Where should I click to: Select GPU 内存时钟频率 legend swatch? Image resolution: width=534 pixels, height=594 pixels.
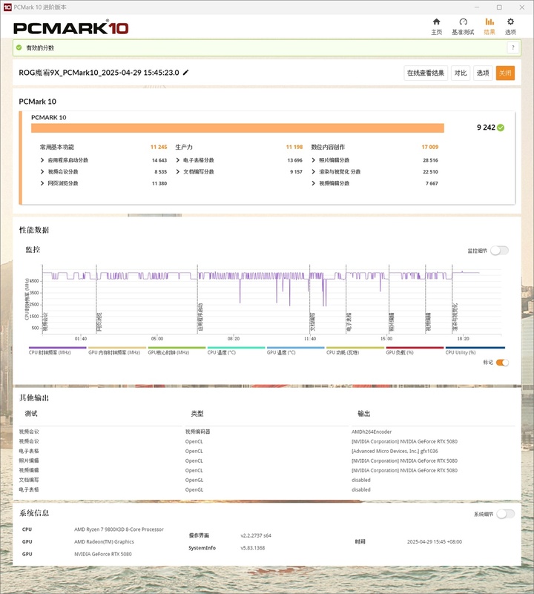(x=117, y=347)
